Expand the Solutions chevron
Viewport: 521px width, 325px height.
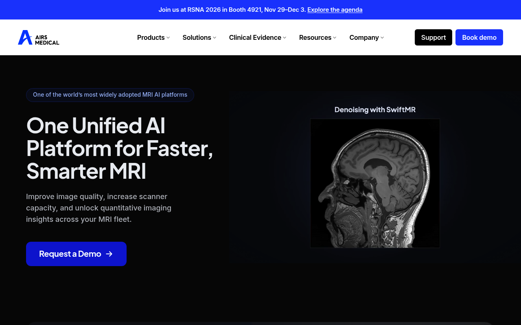coord(215,38)
